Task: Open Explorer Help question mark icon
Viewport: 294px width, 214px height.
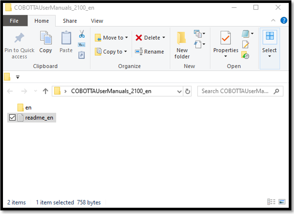Action: (284, 20)
